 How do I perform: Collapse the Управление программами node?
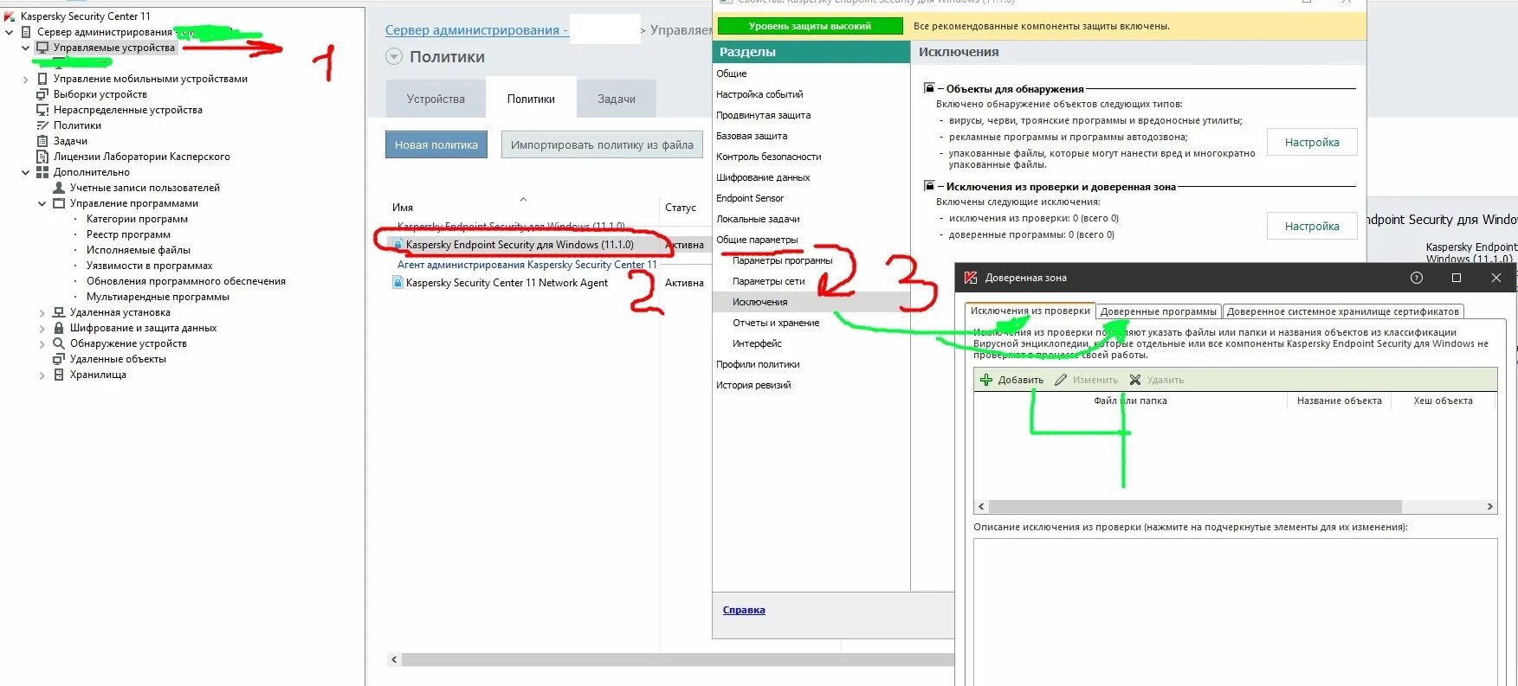click(x=42, y=203)
